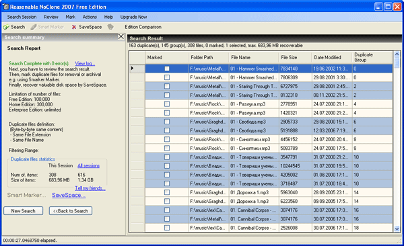Viewport: 404px width, 246px height.
Task: Select file size cell 4205002
Action: pyautogui.click(x=296, y=175)
